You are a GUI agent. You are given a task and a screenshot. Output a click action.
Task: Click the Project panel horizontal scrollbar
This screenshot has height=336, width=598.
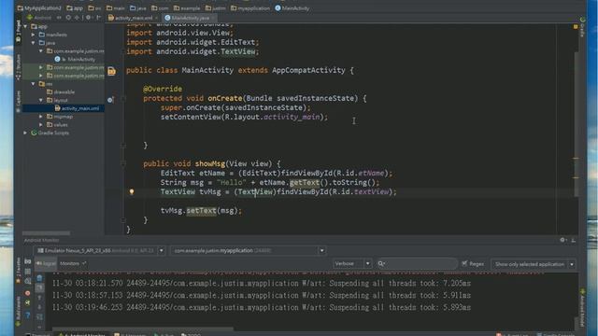point(47,233)
